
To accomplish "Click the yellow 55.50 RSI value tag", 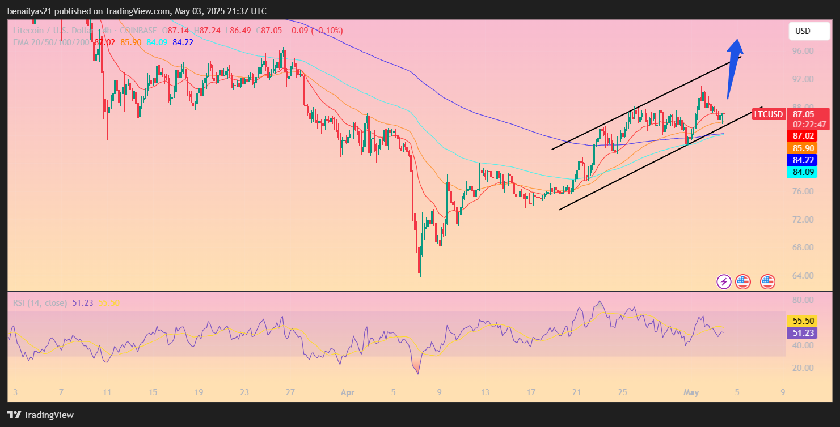I will (x=801, y=321).
